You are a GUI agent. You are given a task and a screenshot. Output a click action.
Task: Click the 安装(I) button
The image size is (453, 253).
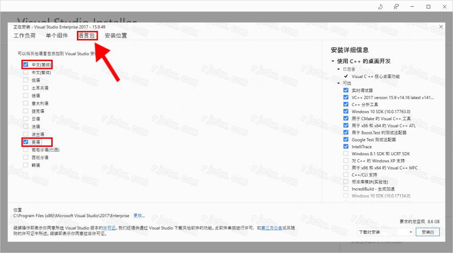428,232
